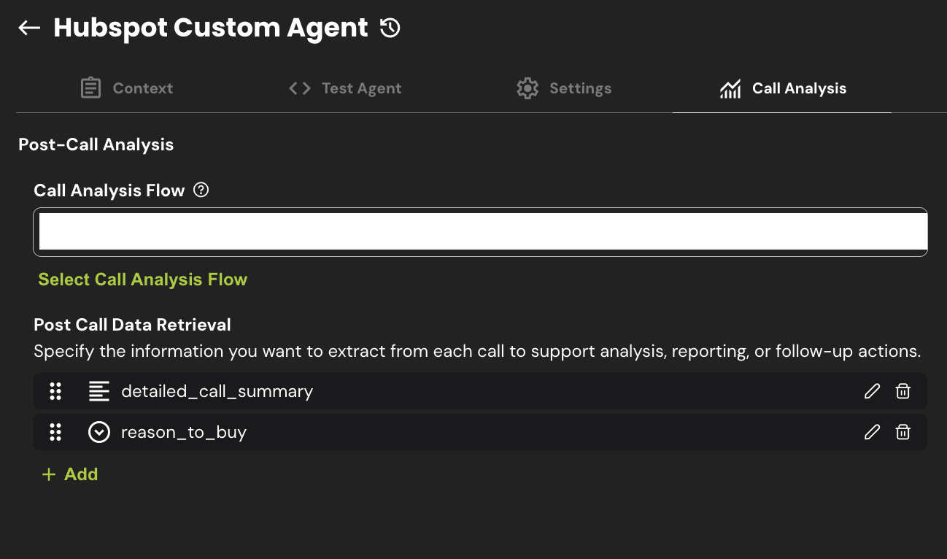Screen dimensions: 947x559
Task: Go to the Settings tab
Action: coord(564,88)
